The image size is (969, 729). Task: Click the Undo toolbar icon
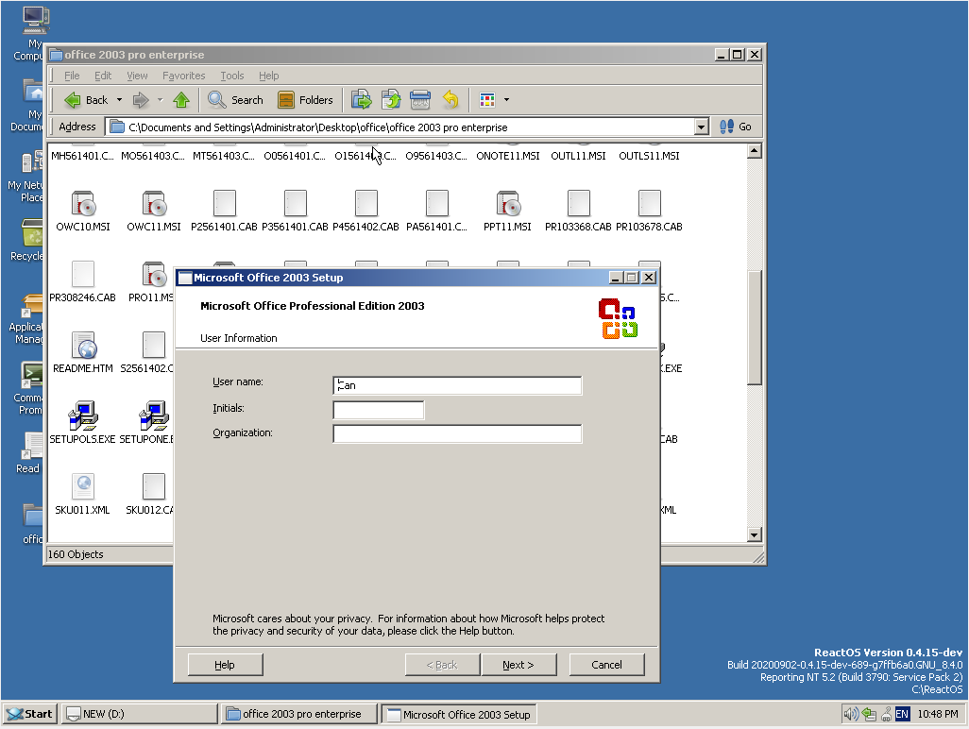[x=450, y=100]
